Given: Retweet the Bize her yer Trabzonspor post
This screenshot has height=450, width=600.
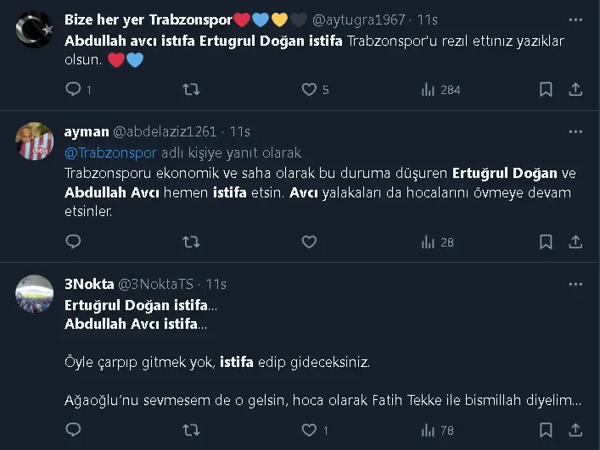Looking at the screenshot, I should point(192,89).
